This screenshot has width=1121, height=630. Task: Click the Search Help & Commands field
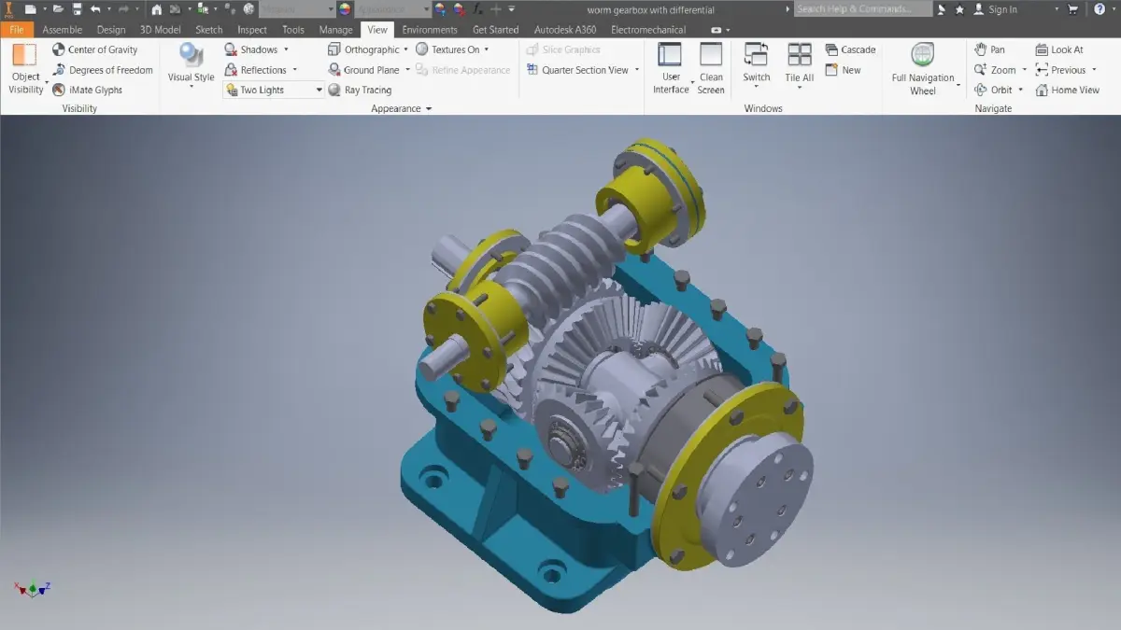coord(863,9)
